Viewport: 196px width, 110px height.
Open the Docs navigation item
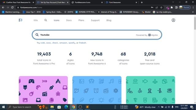[x=69, y=20]
